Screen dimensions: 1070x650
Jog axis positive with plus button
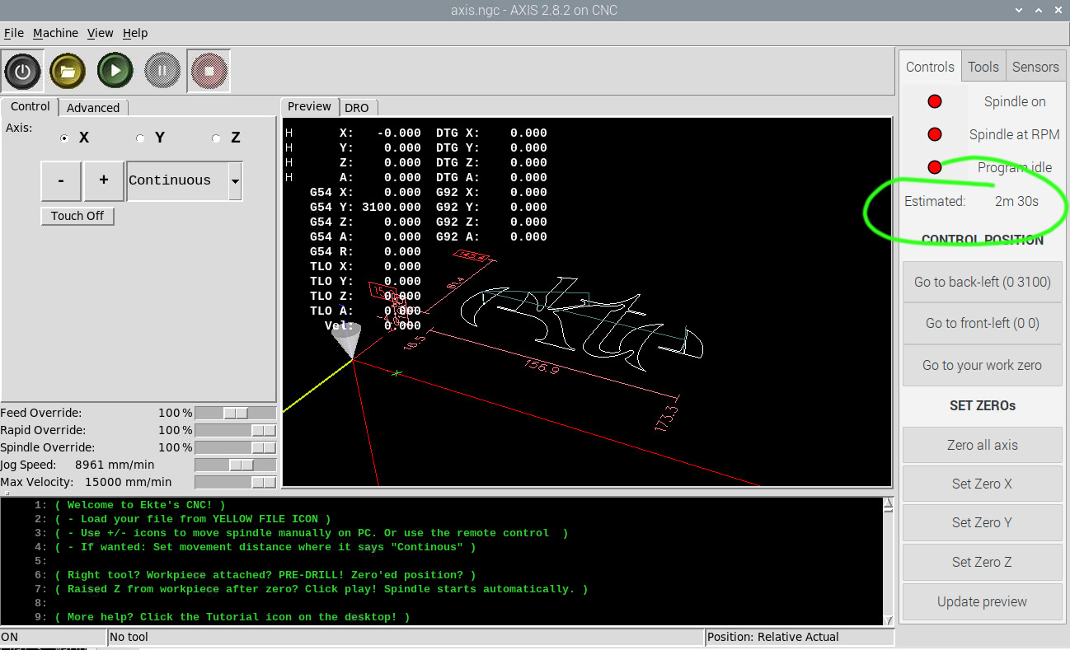pyautogui.click(x=104, y=180)
